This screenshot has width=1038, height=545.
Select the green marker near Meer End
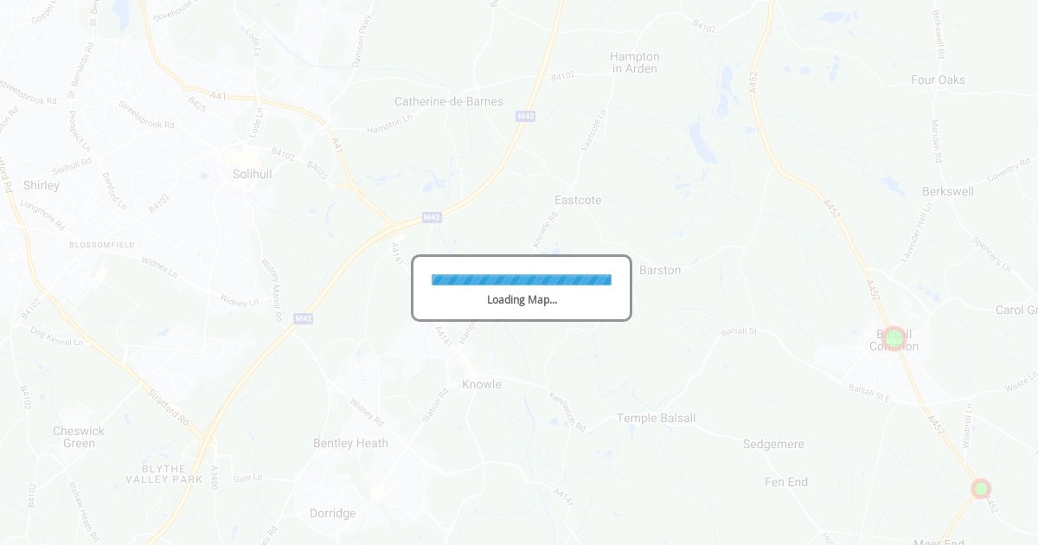980,489
